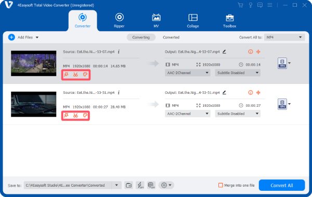Show source info for 53-07.mp4
This screenshot has width=312, height=197.
point(119,52)
